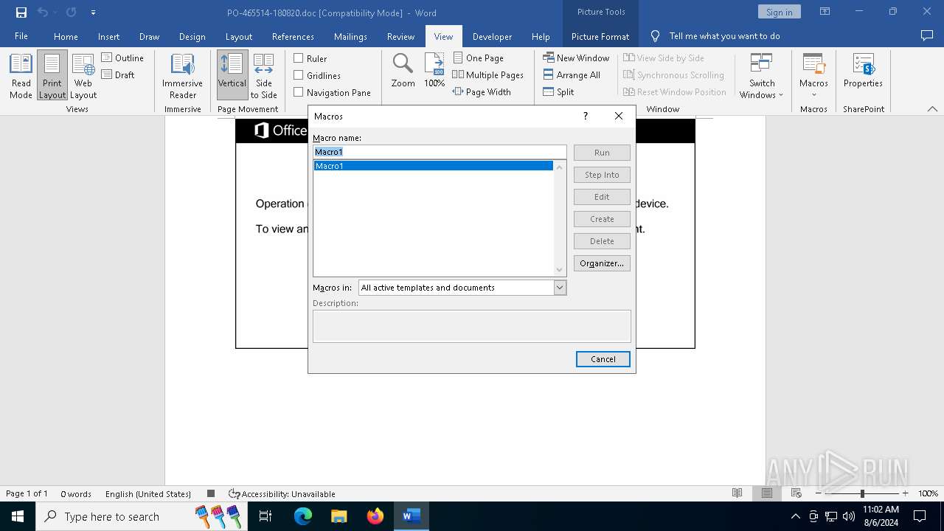Open the Organizer dialog
This screenshot has height=531, width=944.
point(602,263)
